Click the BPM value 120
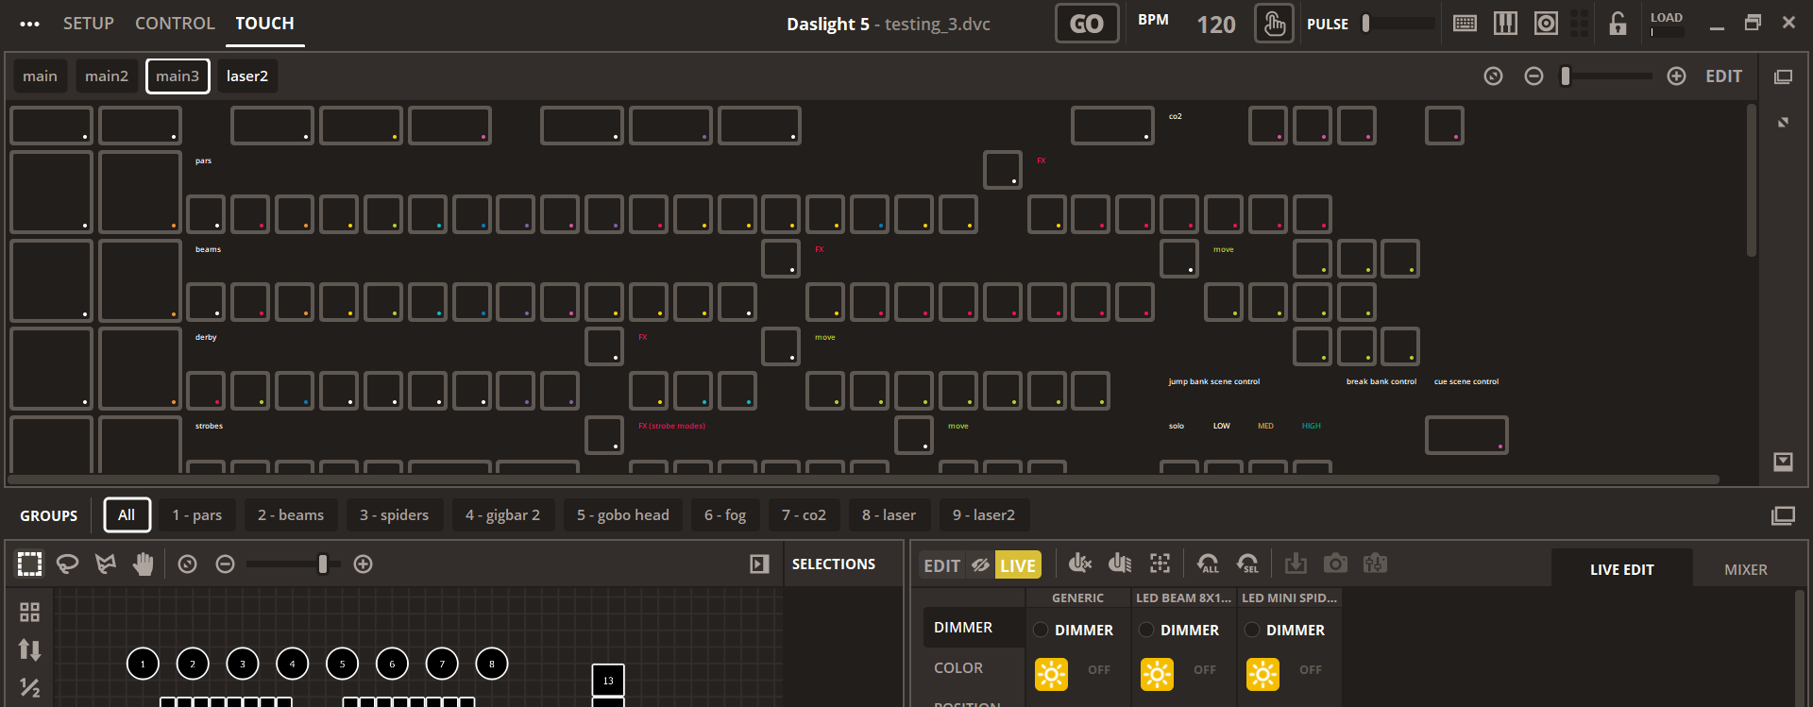This screenshot has width=1813, height=707. (x=1216, y=25)
